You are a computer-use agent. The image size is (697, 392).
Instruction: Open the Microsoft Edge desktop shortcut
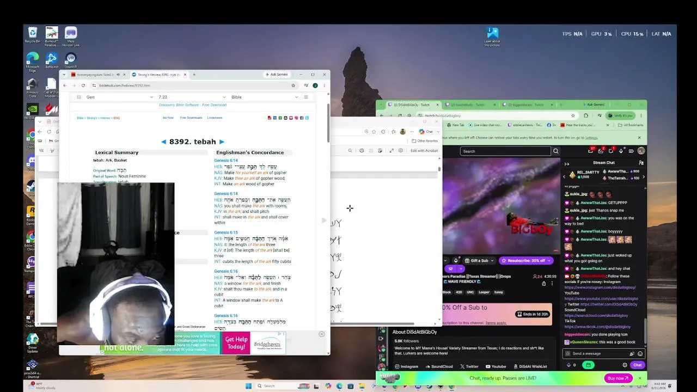pyautogui.click(x=33, y=61)
